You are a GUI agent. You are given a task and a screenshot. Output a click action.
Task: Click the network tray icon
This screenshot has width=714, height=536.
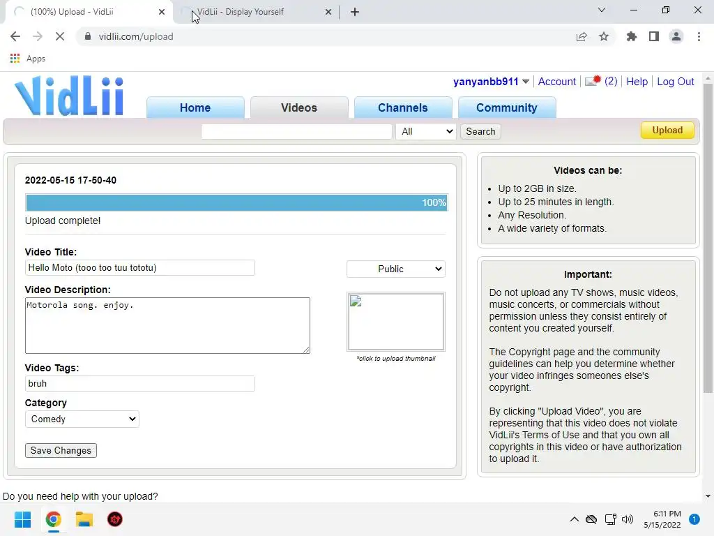(x=610, y=519)
